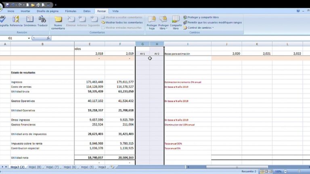Click into the formula bar
Screen dimensions: 310x174
(x=180, y=38)
